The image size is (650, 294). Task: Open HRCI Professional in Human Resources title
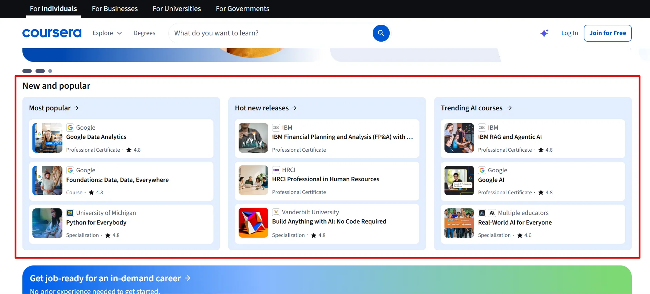326,179
